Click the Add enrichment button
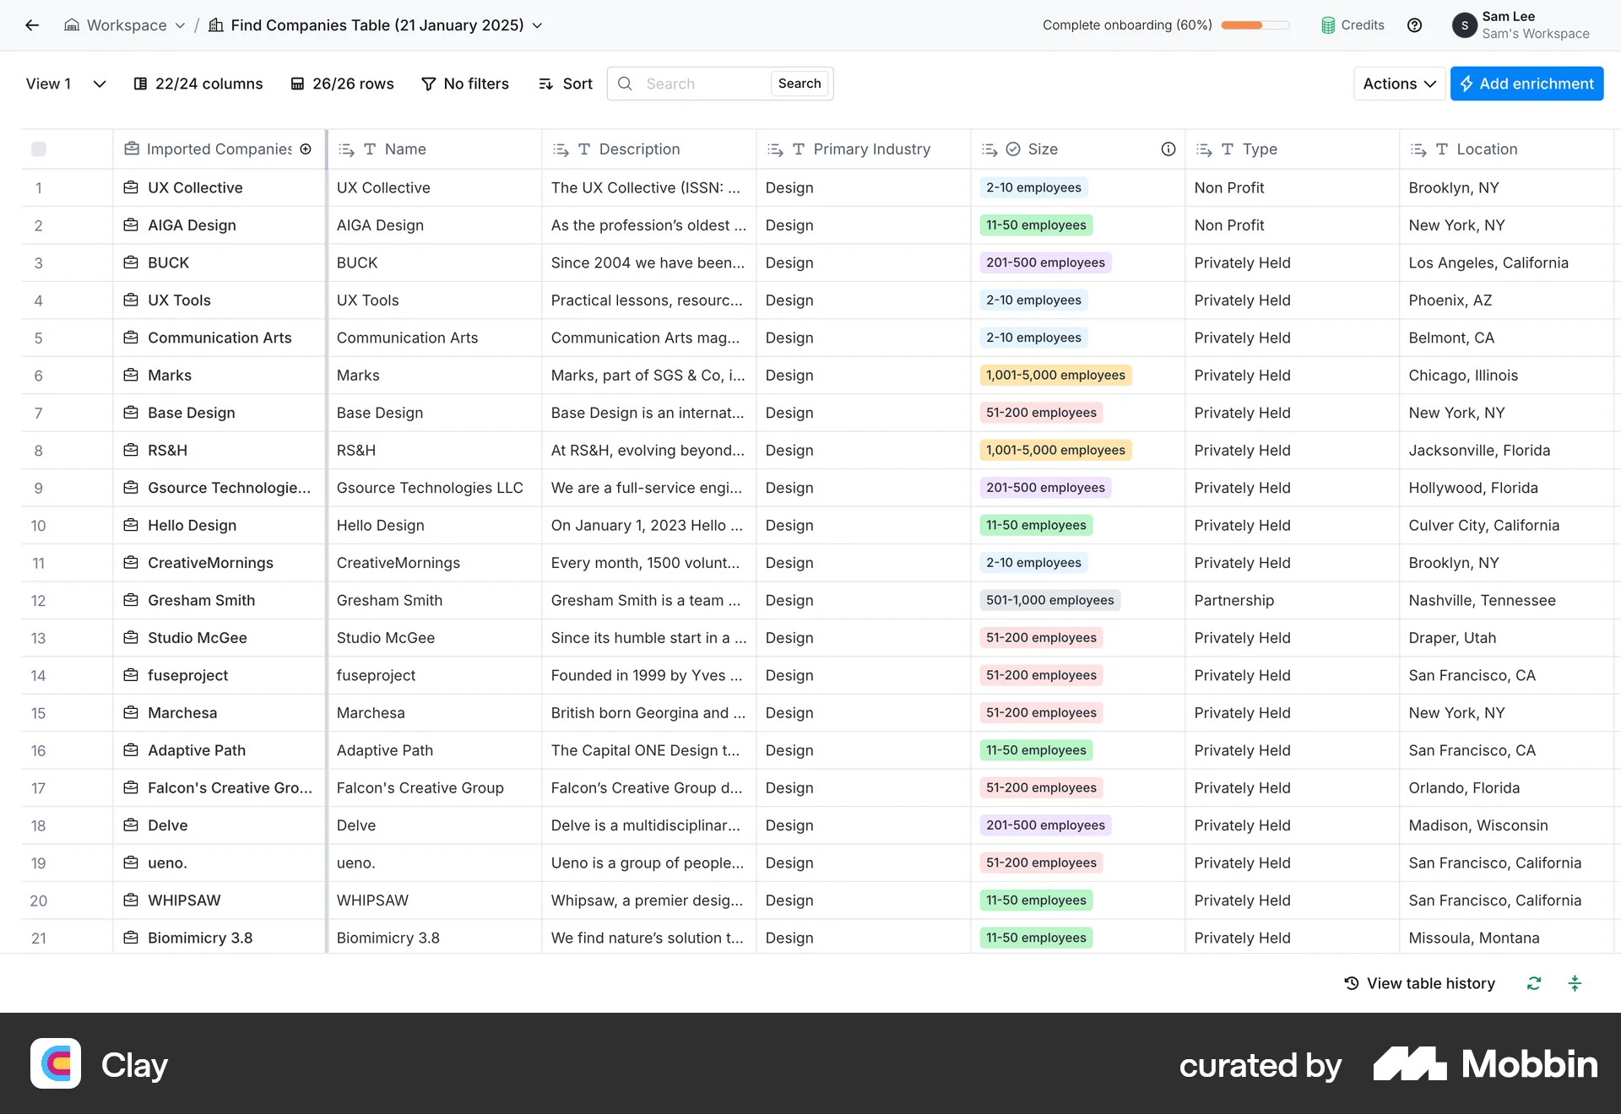This screenshot has height=1114, width=1621. [1526, 84]
